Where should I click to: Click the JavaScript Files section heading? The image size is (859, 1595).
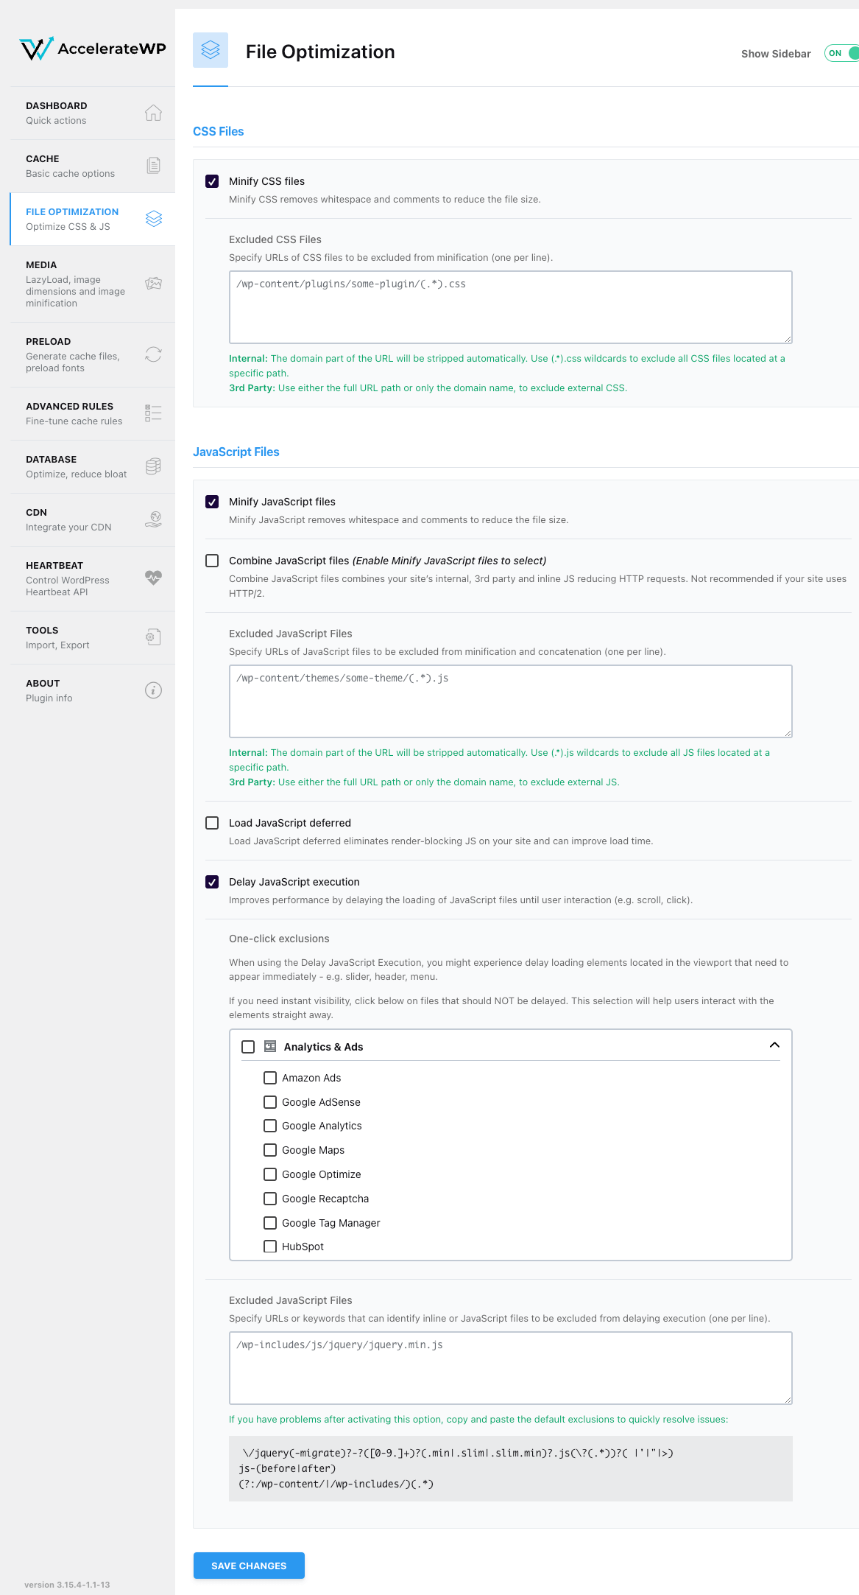[x=236, y=452]
